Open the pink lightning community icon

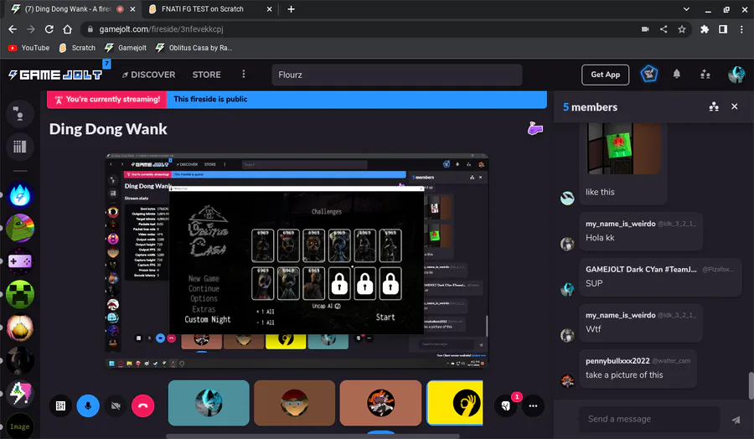(20, 393)
